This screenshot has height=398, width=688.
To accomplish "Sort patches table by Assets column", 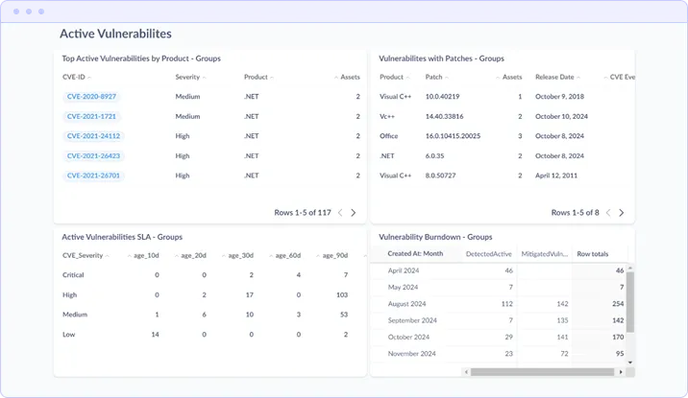I will pyautogui.click(x=509, y=77).
